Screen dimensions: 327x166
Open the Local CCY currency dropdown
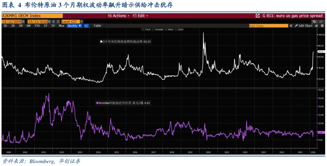point(72,21)
